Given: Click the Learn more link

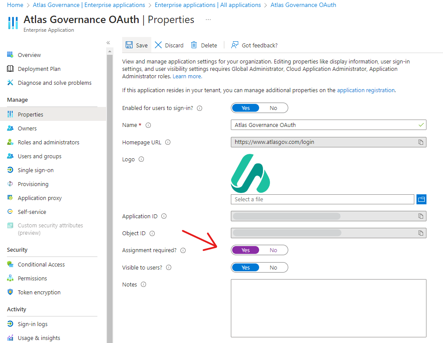Looking at the screenshot, I should [187, 76].
